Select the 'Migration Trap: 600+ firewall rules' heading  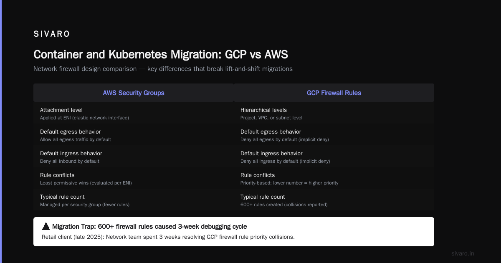[149, 227]
